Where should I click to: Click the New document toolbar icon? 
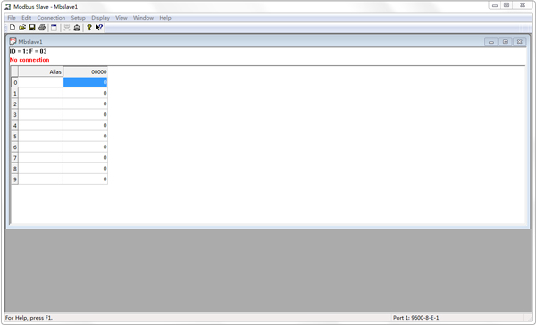13,28
